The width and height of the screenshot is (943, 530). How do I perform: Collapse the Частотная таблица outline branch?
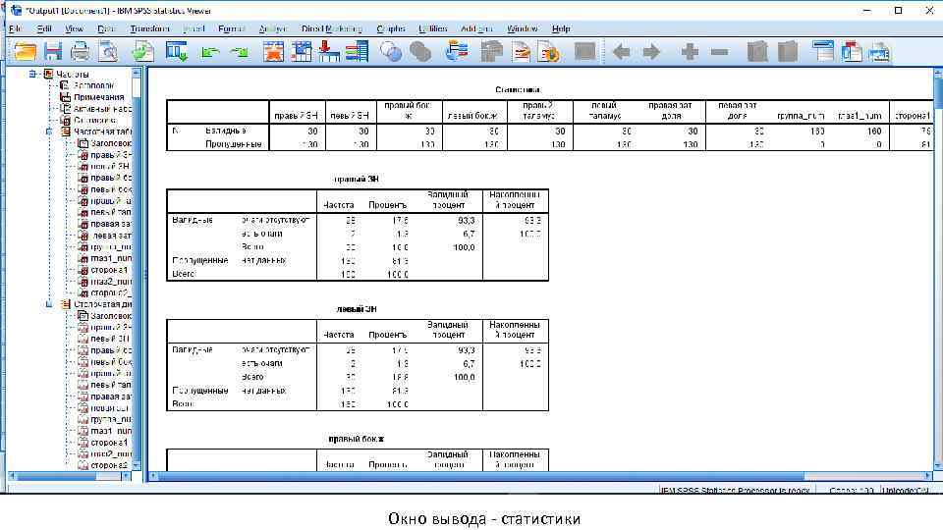(49, 131)
